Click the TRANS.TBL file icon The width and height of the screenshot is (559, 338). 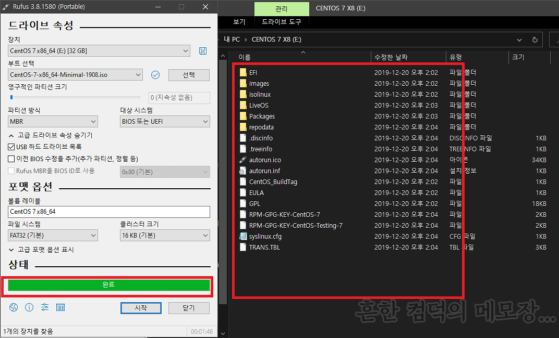pyautogui.click(x=243, y=247)
